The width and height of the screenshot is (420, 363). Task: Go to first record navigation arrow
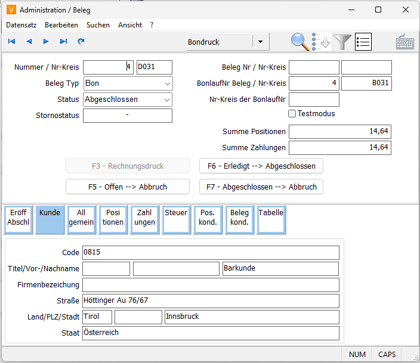11,42
